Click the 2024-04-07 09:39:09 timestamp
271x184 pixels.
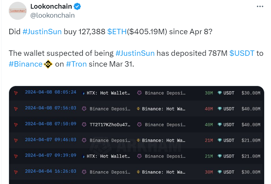(x=51, y=156)
